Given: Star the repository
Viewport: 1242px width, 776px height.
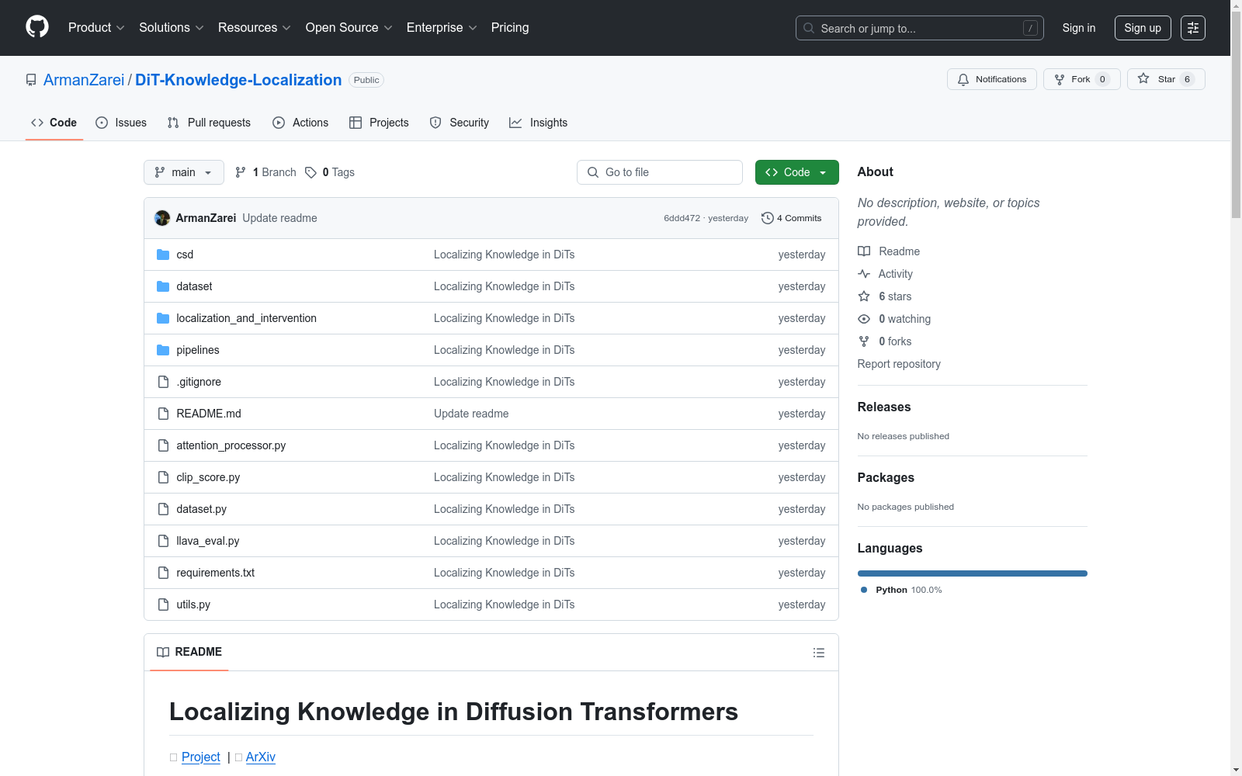Looking at the screenshot, I should (1166, 79).
